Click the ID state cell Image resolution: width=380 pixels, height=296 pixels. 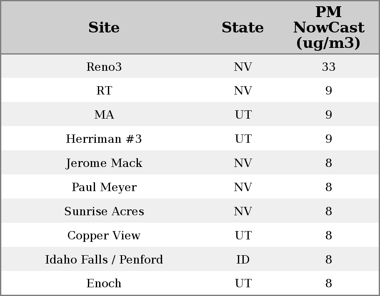[242, 259]
